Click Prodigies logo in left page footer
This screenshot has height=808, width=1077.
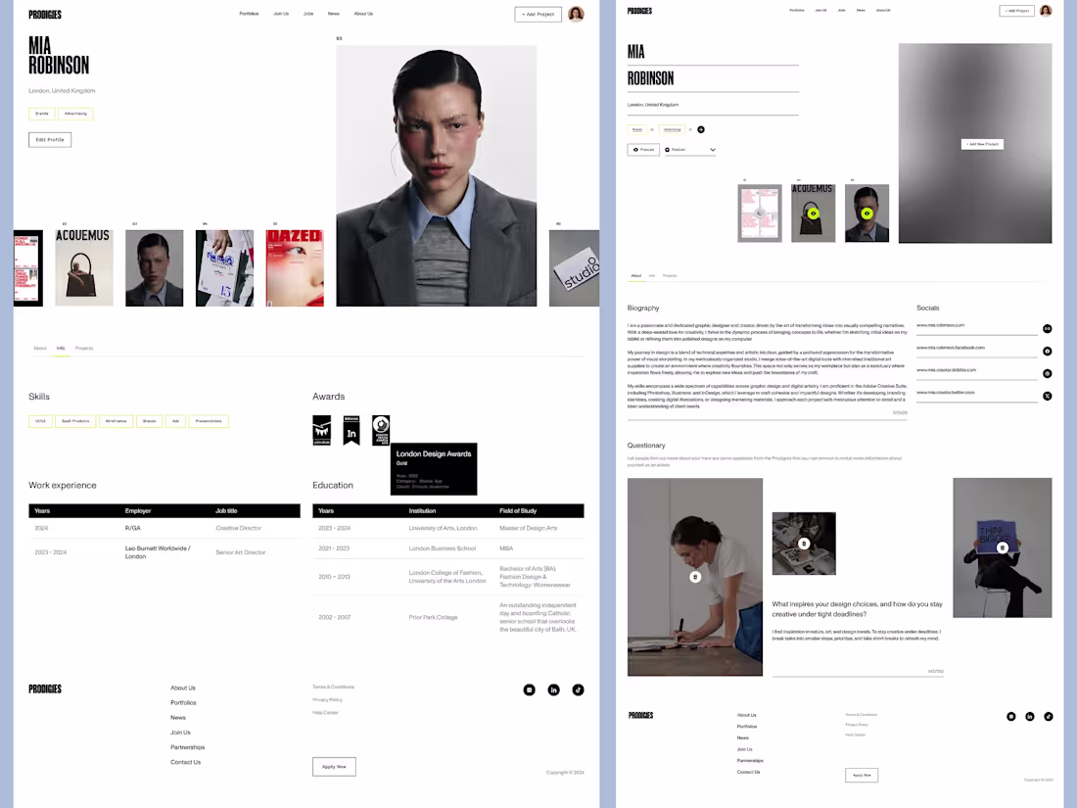[45, 689]
